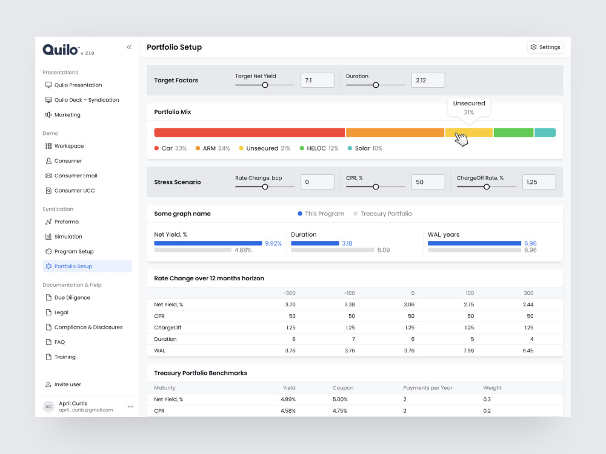Click the yellow Unsecured segment of portfolio bar

point(469,133)
